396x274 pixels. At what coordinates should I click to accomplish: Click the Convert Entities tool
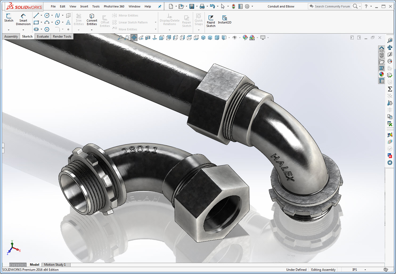92,19
